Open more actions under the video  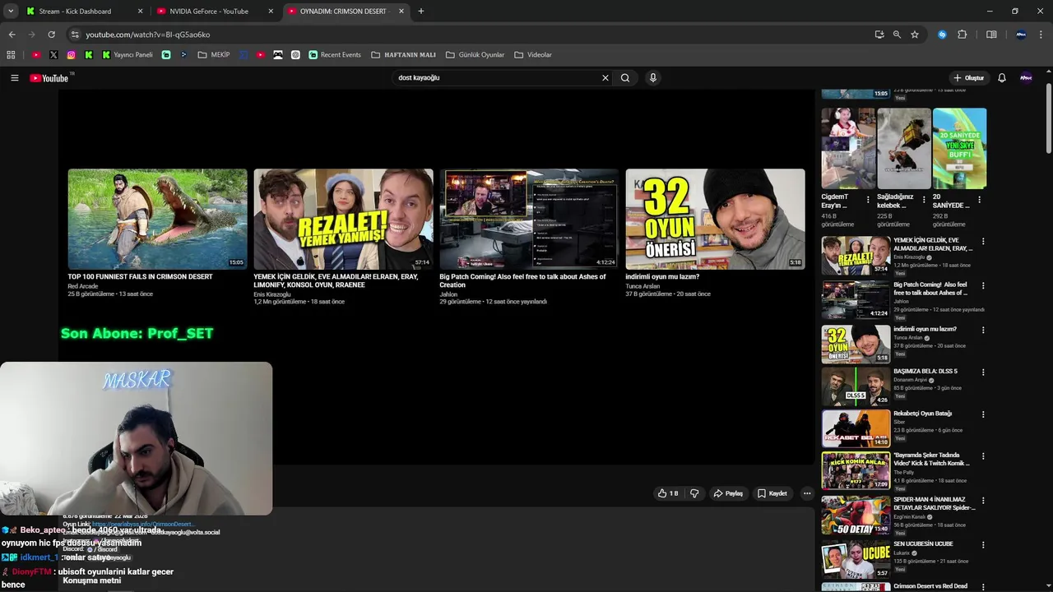(x=807, y=493)
